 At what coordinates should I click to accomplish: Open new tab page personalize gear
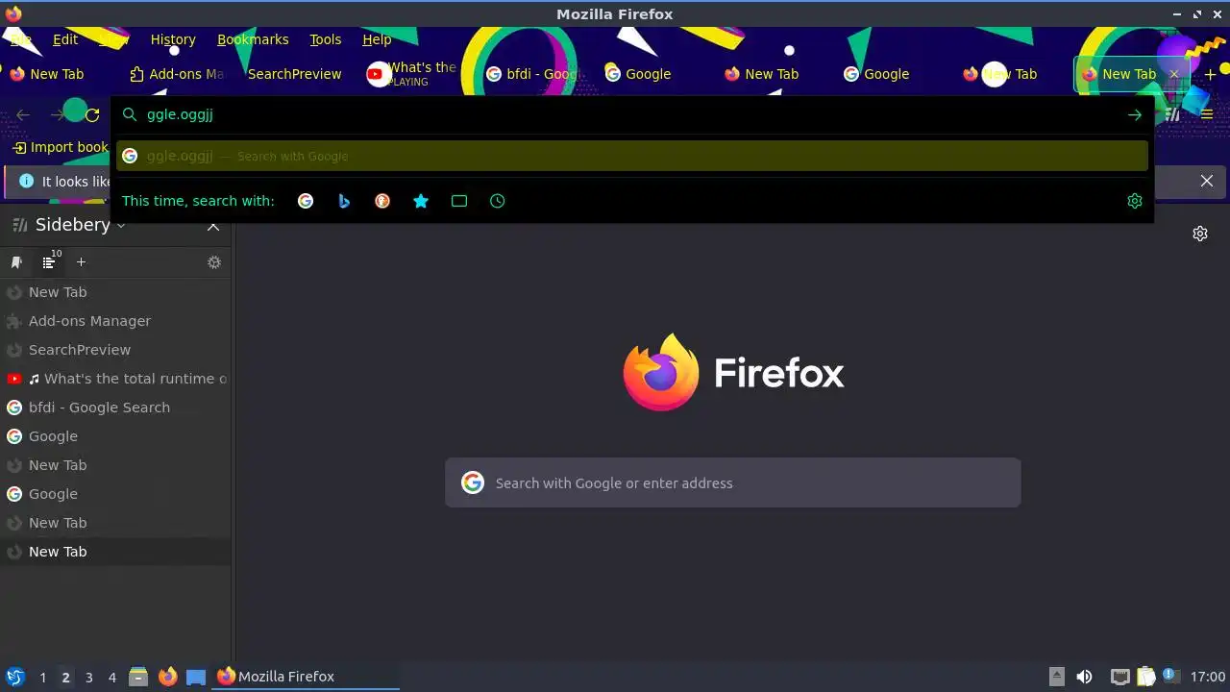pyautogui.click(x=1200, y=234)
